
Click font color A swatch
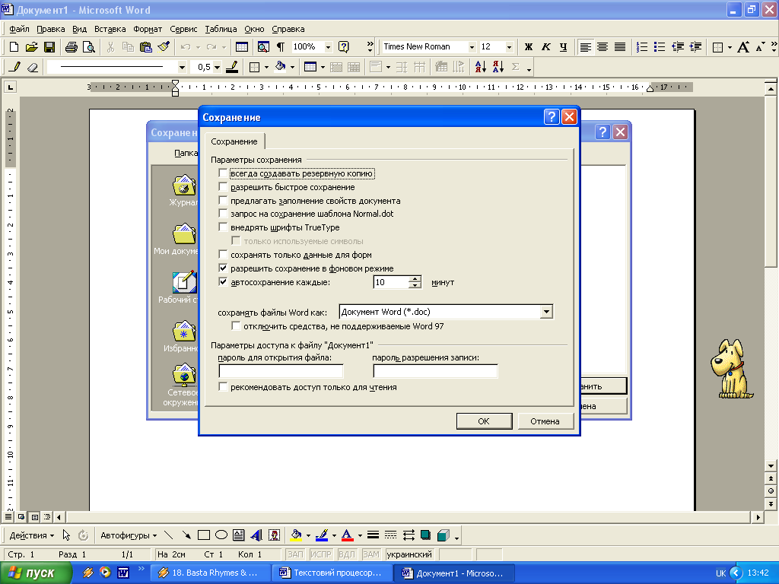[x=348, y=535]
